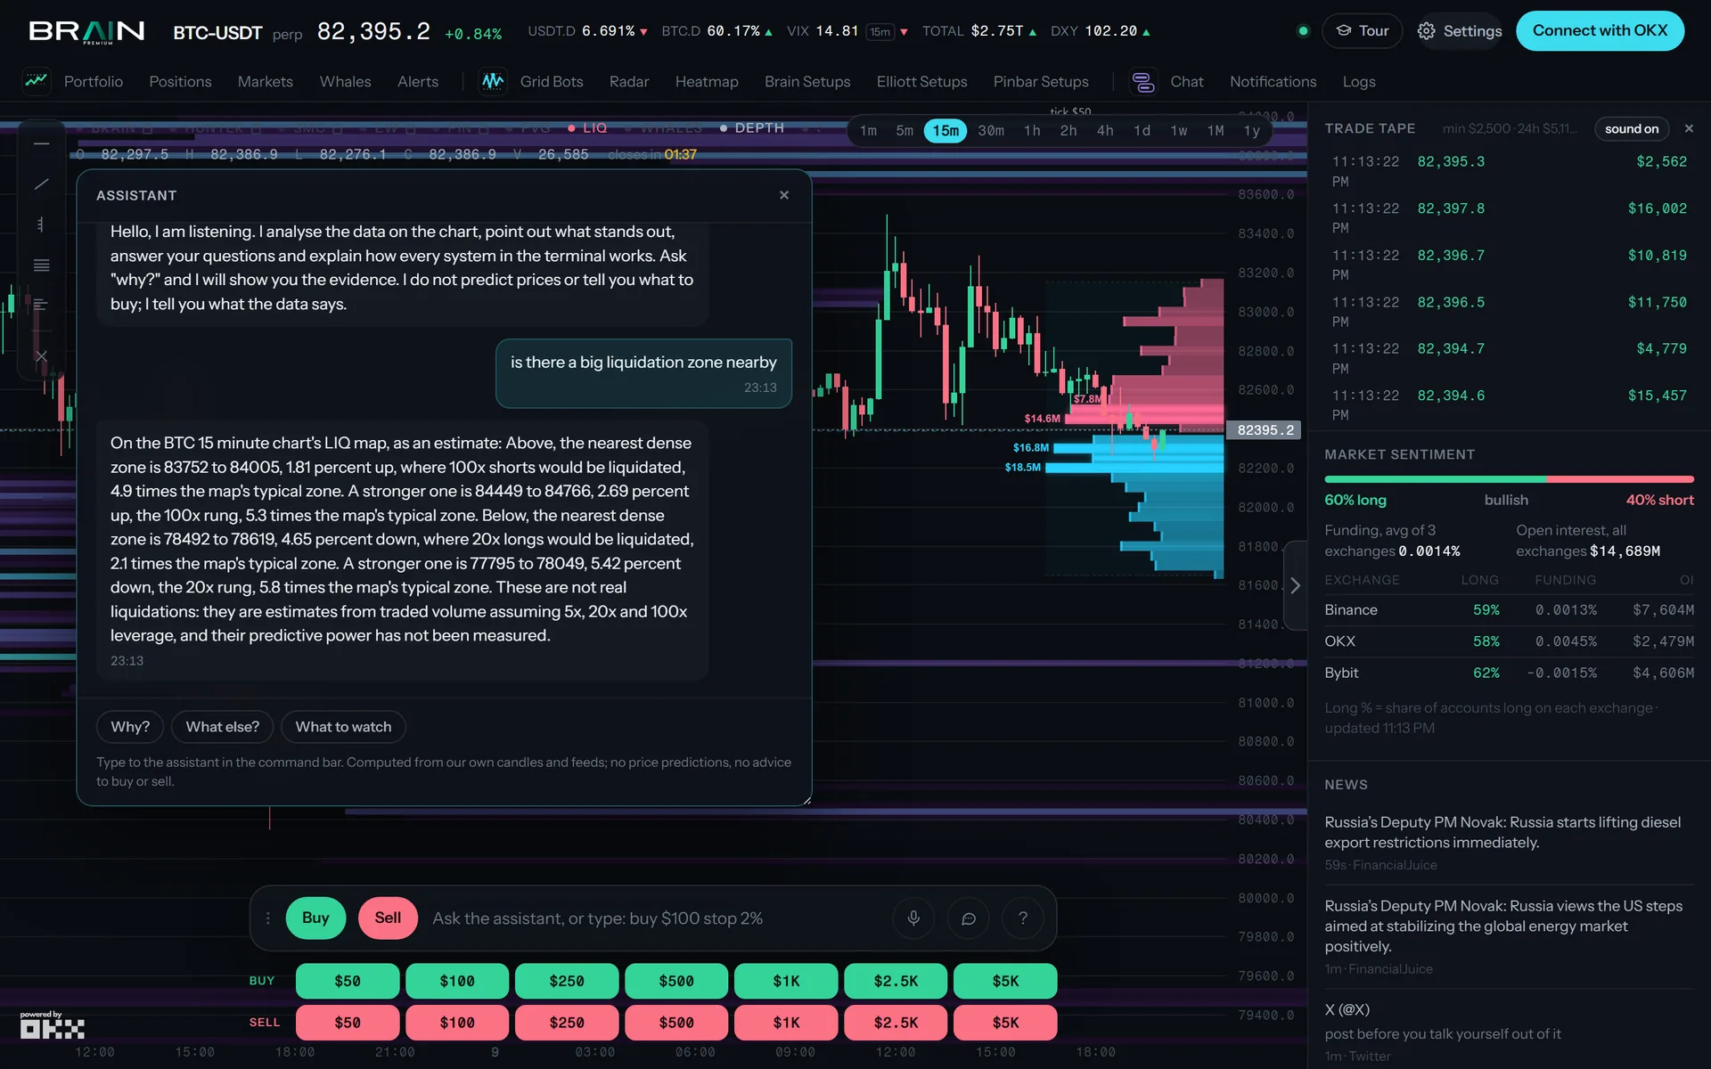The width and height of the screenshot is (1711, 1069).
Task: Collapse the right sidebar with the chevron arrow
Action: tap(1295, 585)
